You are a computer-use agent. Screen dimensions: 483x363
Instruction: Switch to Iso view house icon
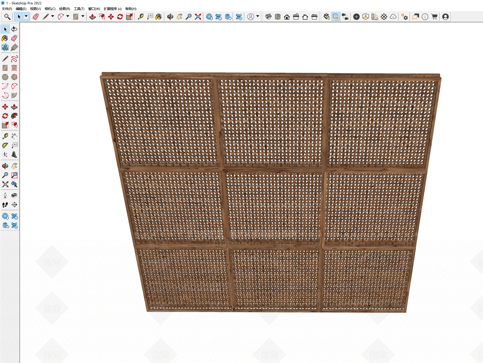(268, 17)
